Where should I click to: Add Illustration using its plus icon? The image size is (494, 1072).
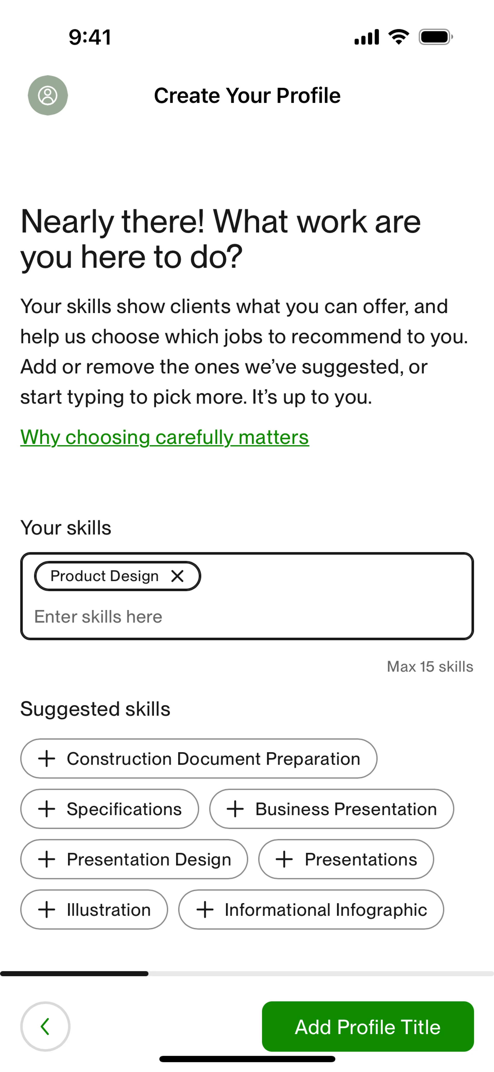47,910
